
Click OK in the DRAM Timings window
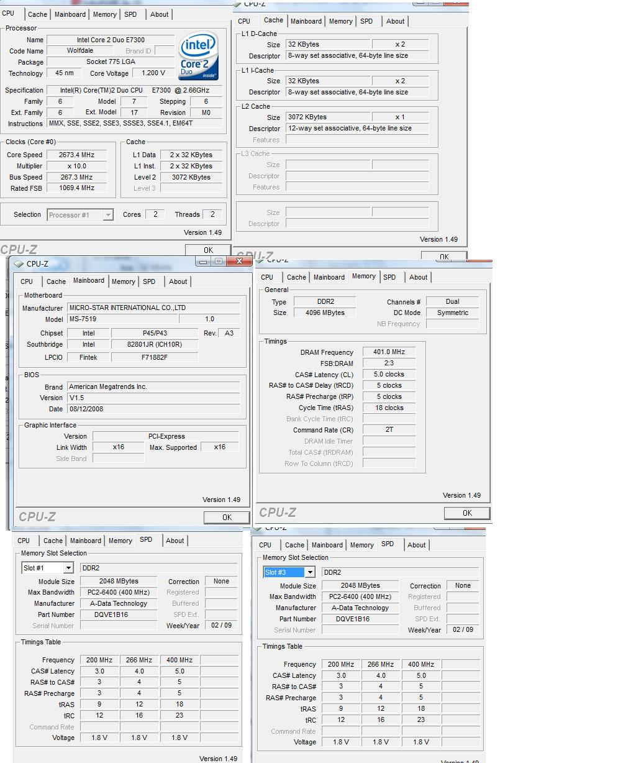[467, 513]
